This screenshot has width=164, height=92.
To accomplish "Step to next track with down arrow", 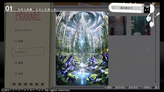I will pos(143,12).
